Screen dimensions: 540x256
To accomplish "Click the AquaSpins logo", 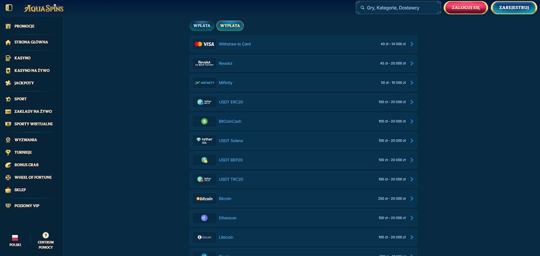I will (44, 8).
